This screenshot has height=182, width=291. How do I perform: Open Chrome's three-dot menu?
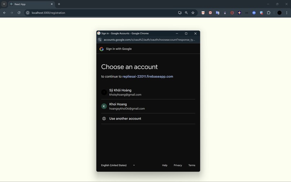tap(287, 13)
